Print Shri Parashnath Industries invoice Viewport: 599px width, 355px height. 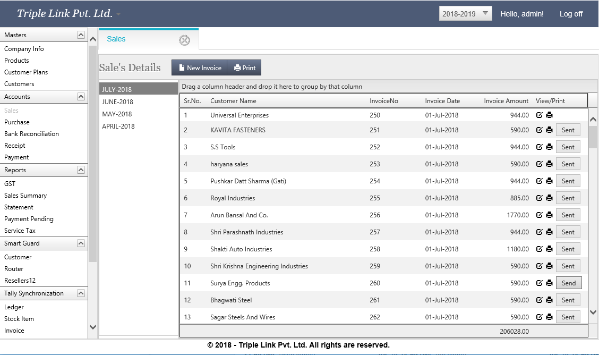[x=549, y=232]
